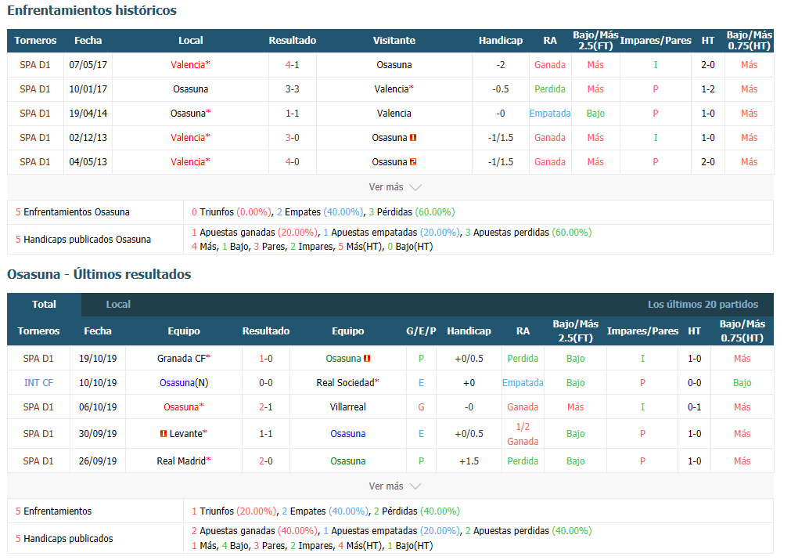This screenshot has height=560, width=791.
Task: Click the 4-0 result in the 04/05/13 row
Action: pyautogui.click(x=292, y=161)
